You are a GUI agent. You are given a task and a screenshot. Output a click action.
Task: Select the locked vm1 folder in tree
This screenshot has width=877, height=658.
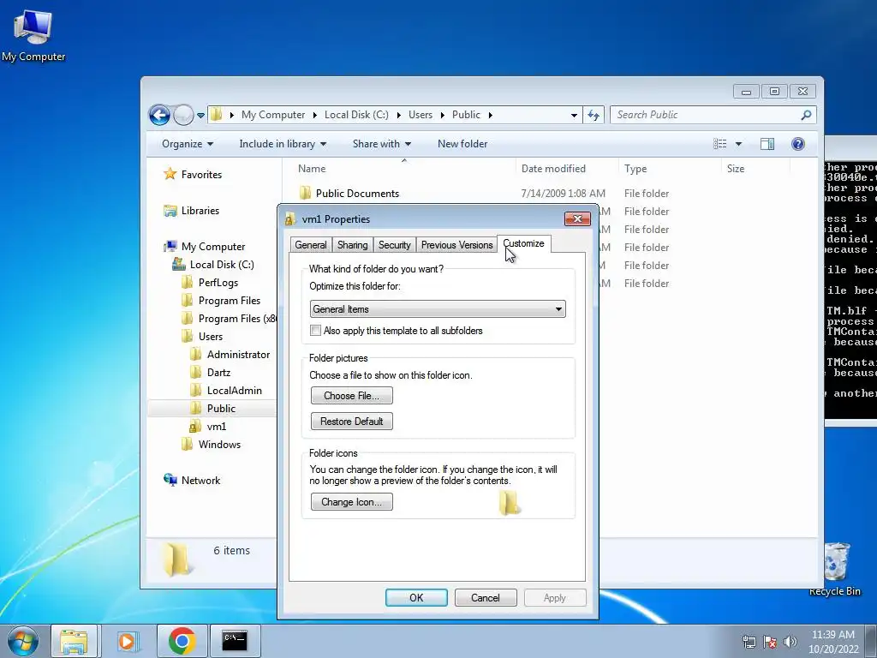[x=208, y=427]
